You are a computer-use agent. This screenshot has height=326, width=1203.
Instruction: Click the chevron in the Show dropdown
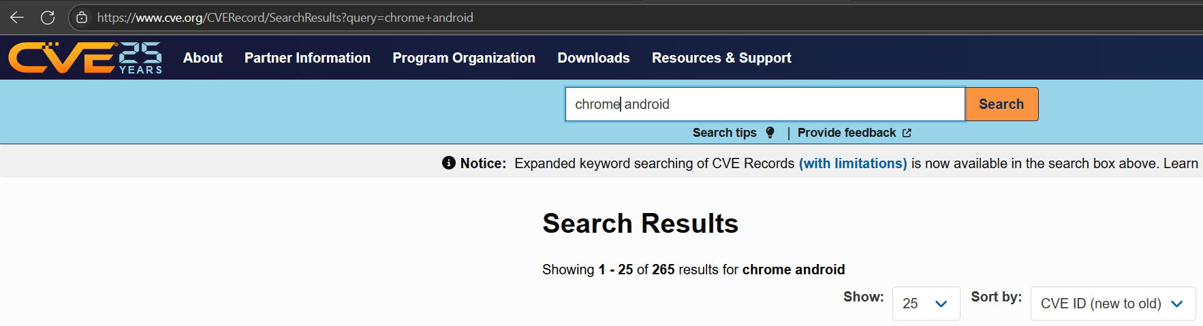941,304
